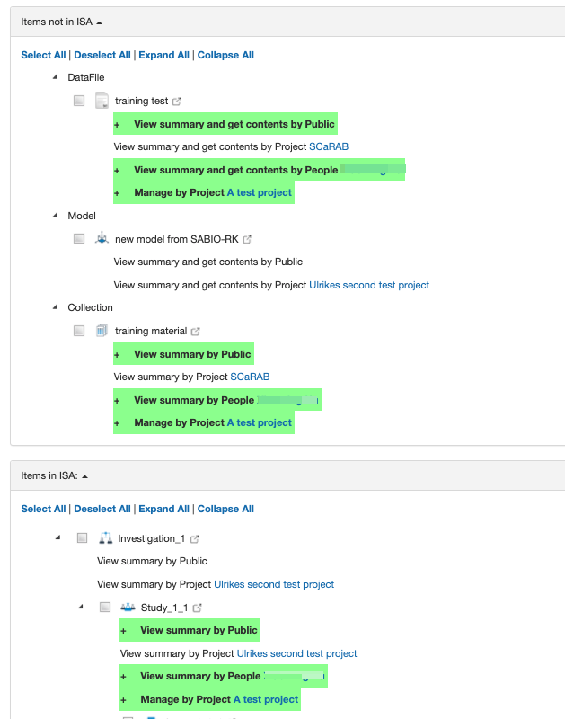Collapse the Collection tree node
This screenshot has height=719, width=565.
(56, 307)
